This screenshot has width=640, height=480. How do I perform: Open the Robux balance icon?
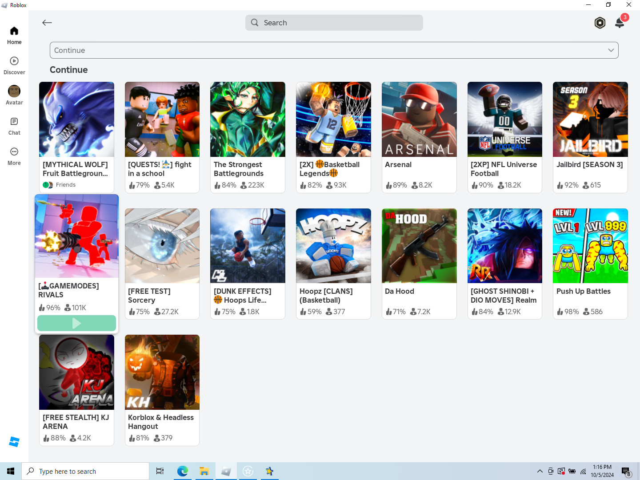(x=600, y=23)
